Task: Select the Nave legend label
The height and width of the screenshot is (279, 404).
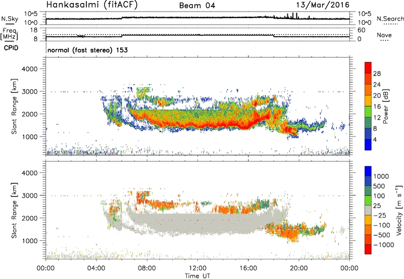Action: pos(384,35)
